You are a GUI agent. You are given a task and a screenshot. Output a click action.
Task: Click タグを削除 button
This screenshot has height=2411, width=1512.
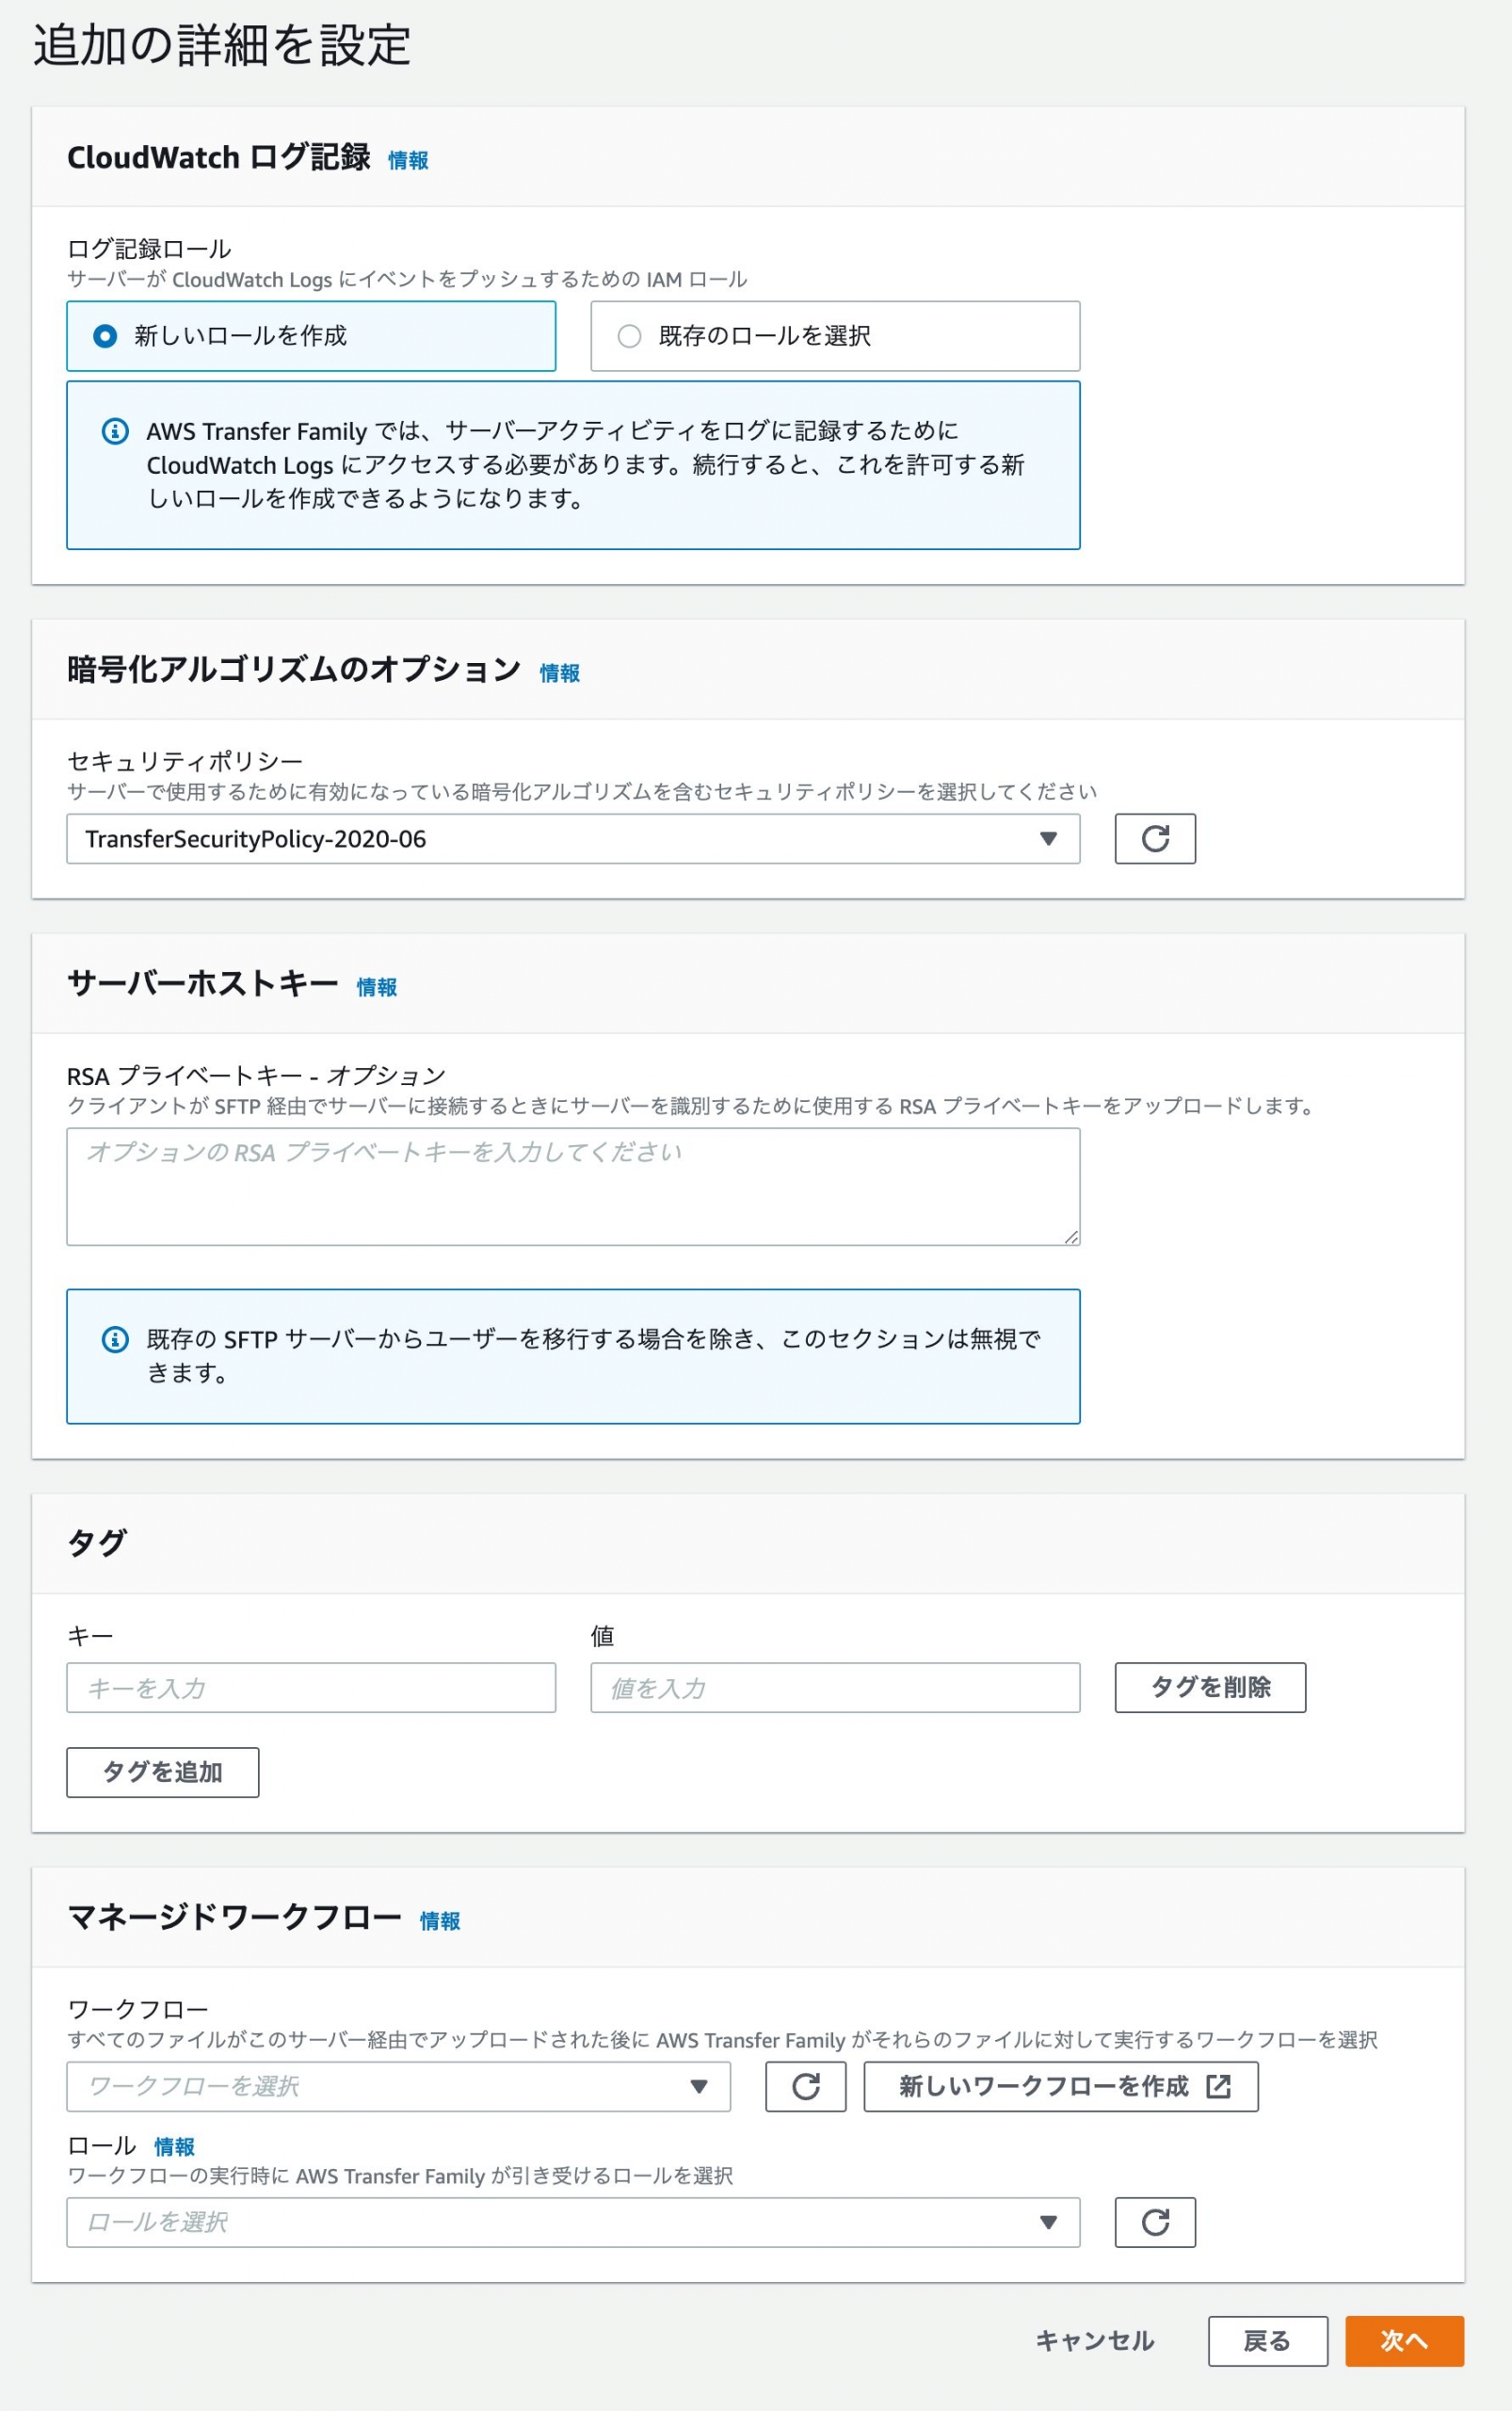tap(1210, 1687)
